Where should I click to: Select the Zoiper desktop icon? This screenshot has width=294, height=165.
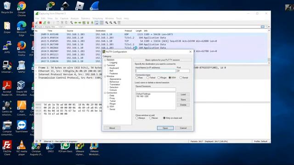click(7, 27)
